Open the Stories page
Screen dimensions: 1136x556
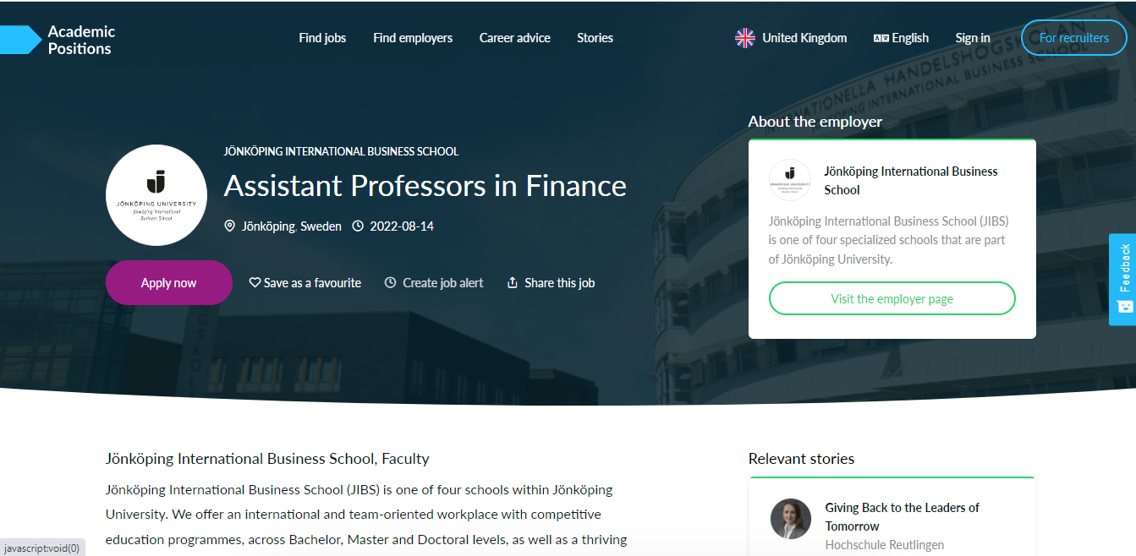tap(595, 38)
